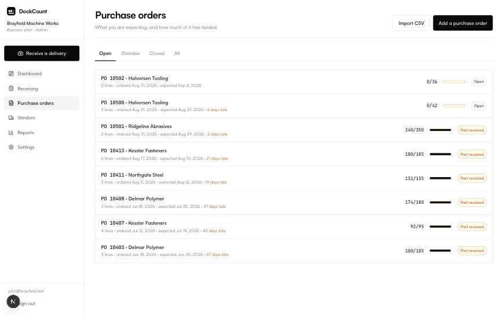Click the 2 days late label
Screen dimensions: 504x315
click(x=217, y=134)
